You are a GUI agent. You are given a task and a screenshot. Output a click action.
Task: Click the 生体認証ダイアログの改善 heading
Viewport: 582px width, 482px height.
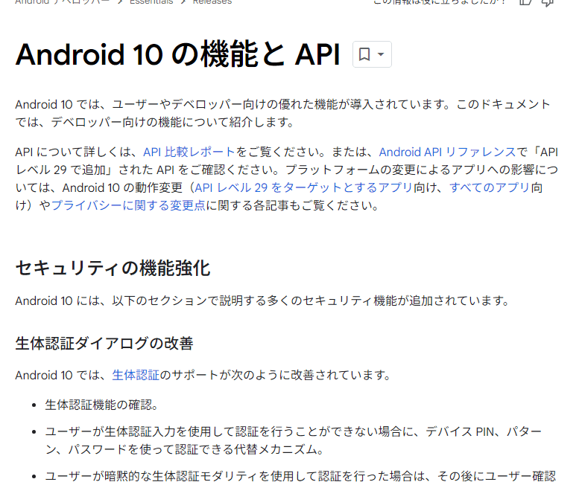pos(104,344)
